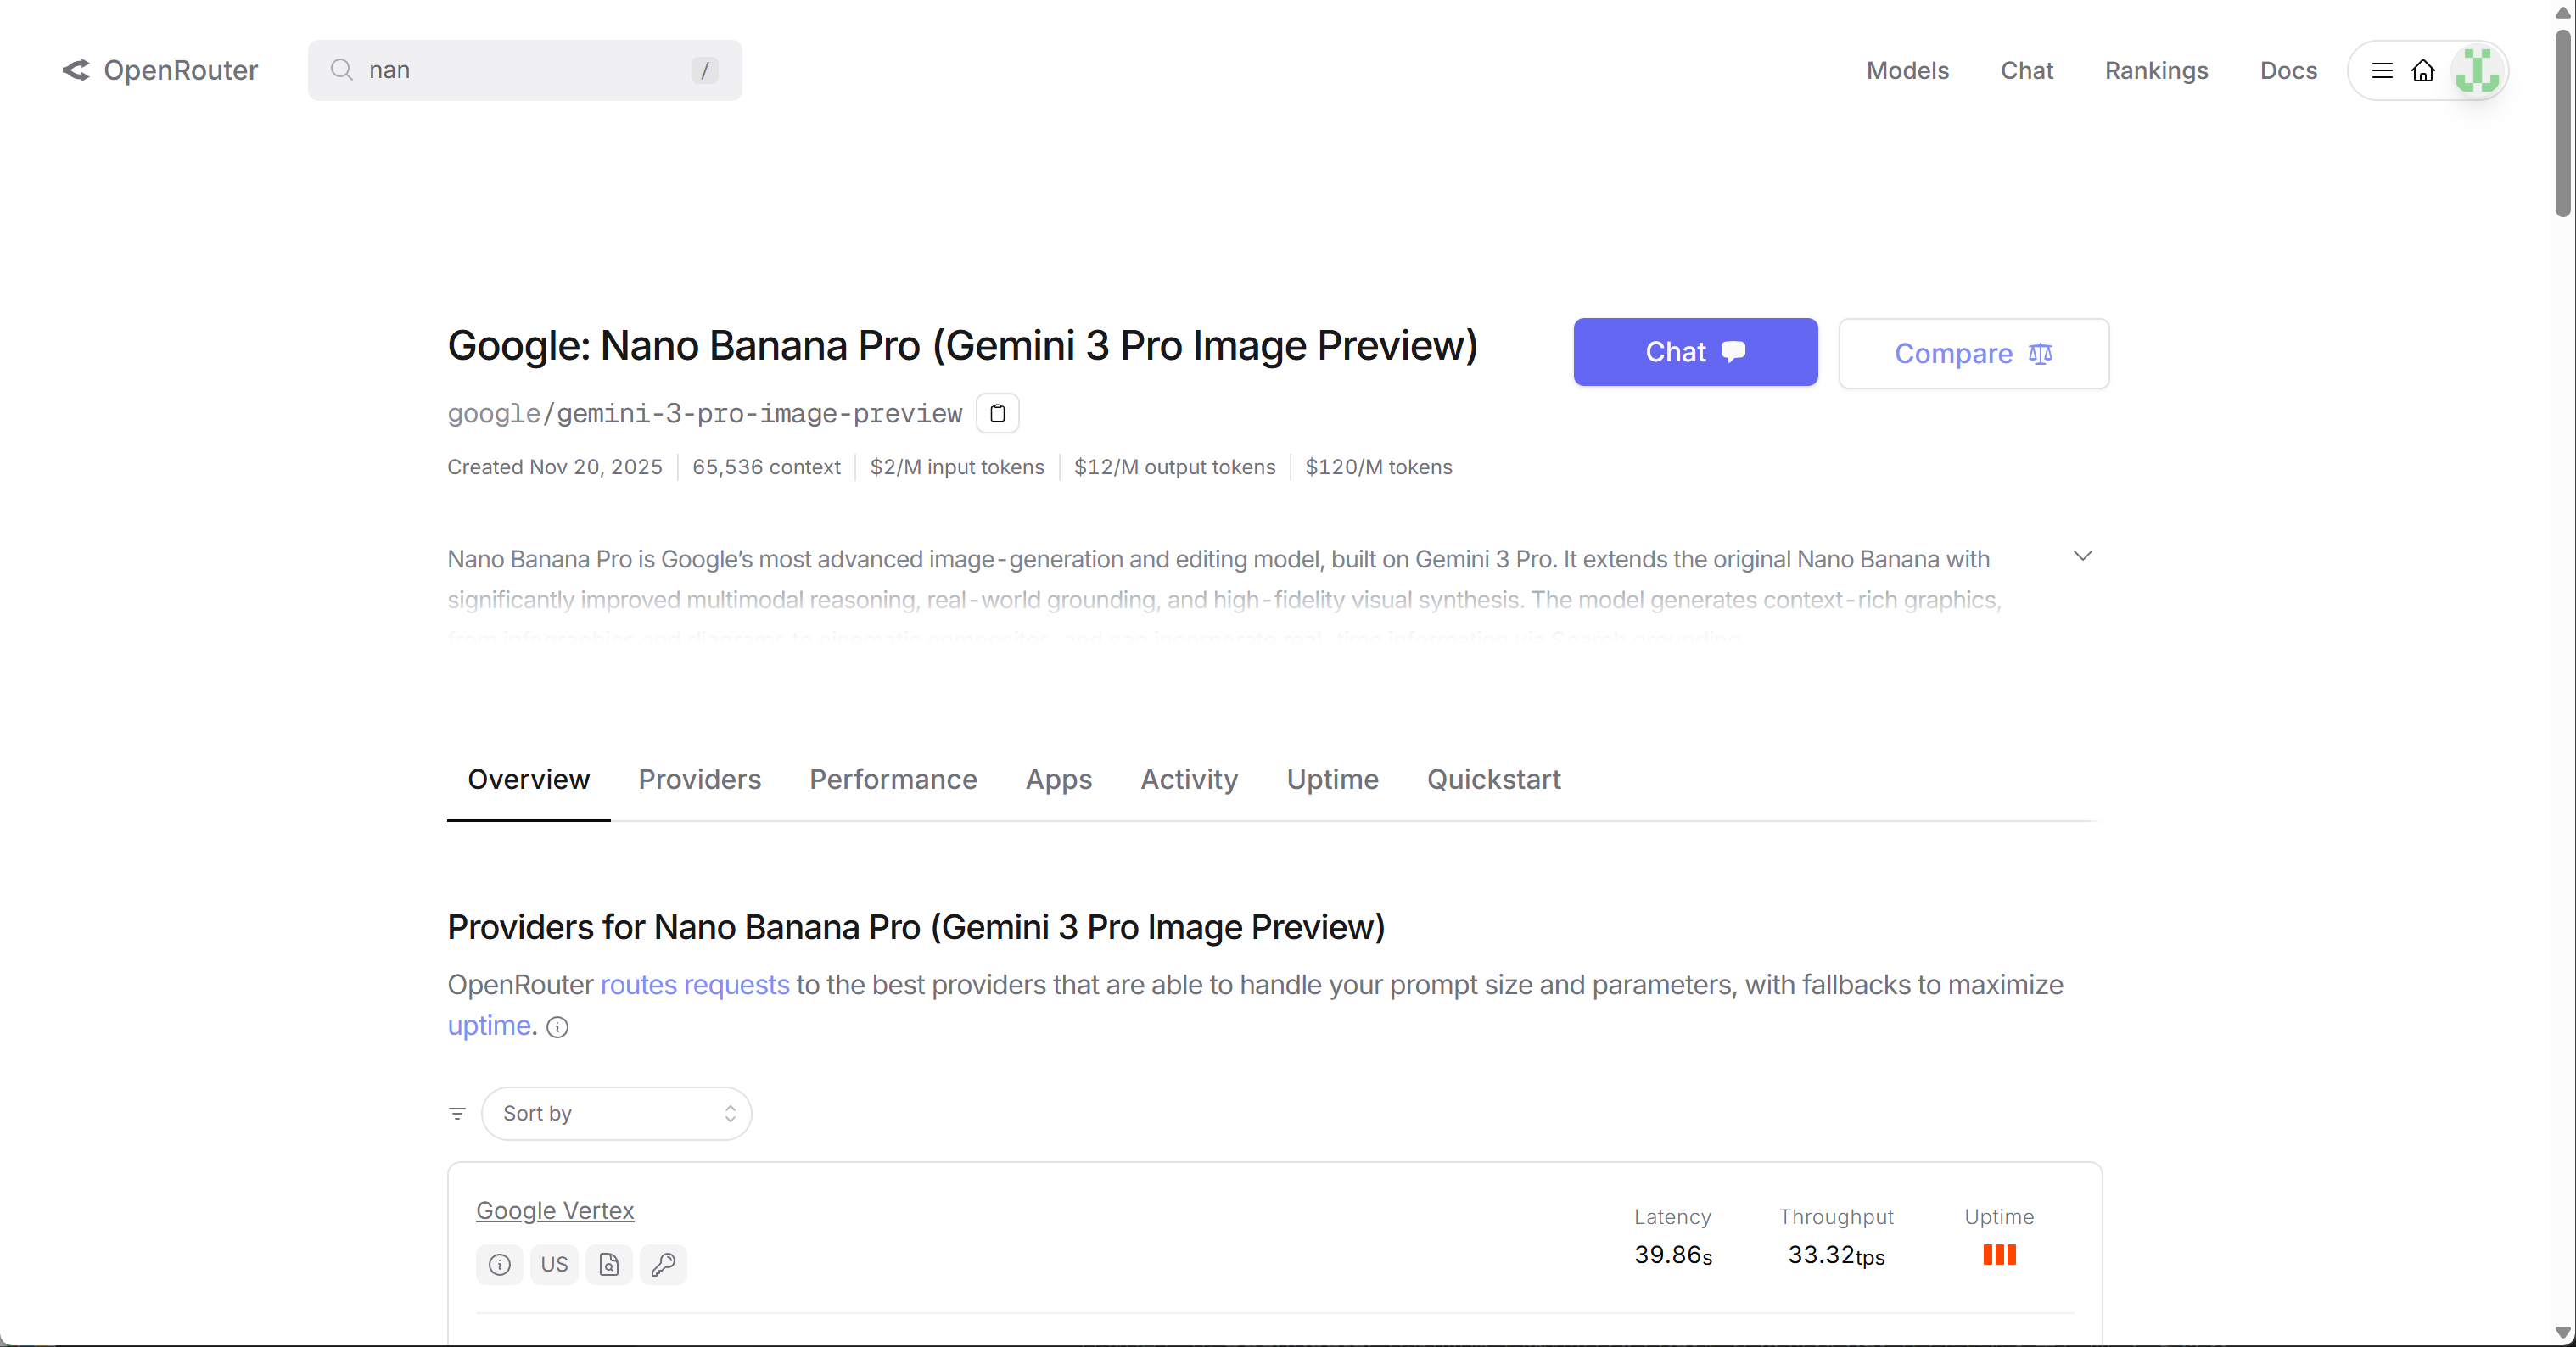Screen dimensions: 2576x1347
Task: Open the Google Vertex provider link
Action: 554,1210
